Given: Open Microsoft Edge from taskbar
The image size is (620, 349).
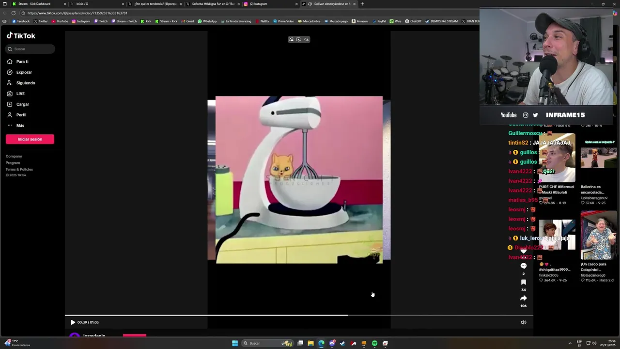Looking at the screenshot, I should pos(321,343).
